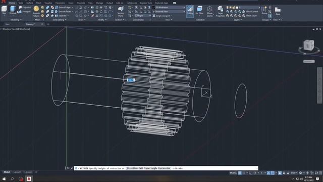The image size is (323, 182).
Task: Open Windows taskbar search
Action: click(x=12, y=178)
